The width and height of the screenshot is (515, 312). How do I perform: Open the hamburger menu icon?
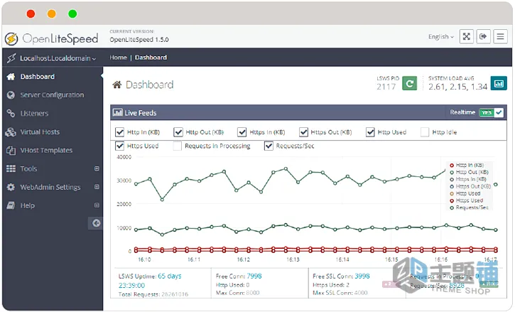tap(500, 36)
